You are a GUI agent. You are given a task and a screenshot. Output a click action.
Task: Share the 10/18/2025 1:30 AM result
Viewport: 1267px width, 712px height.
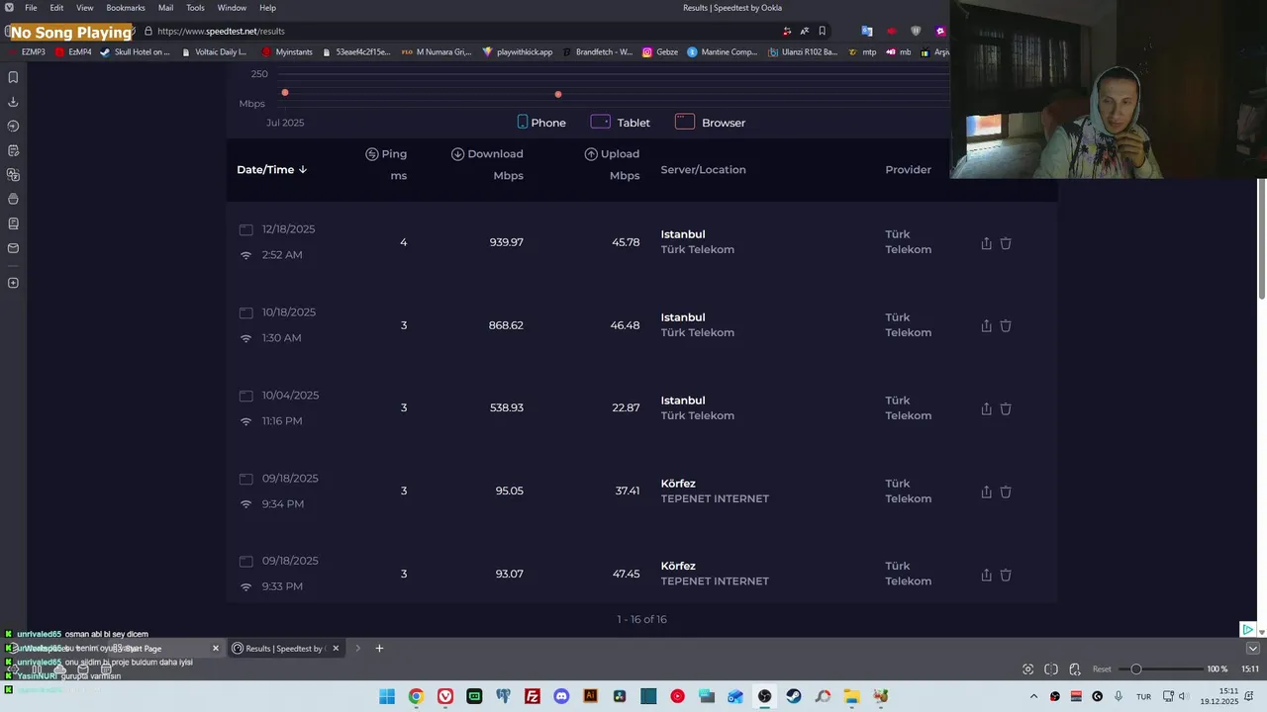pos(986,325)
